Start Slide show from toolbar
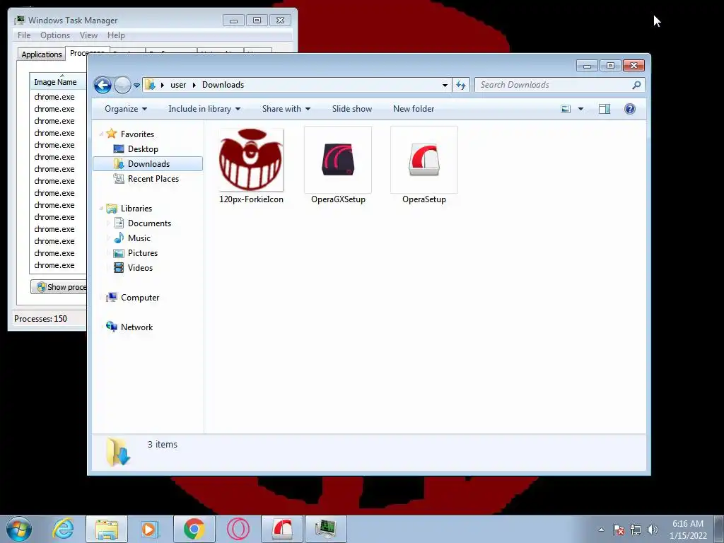The image size is (724, 543). pos(352,109)
